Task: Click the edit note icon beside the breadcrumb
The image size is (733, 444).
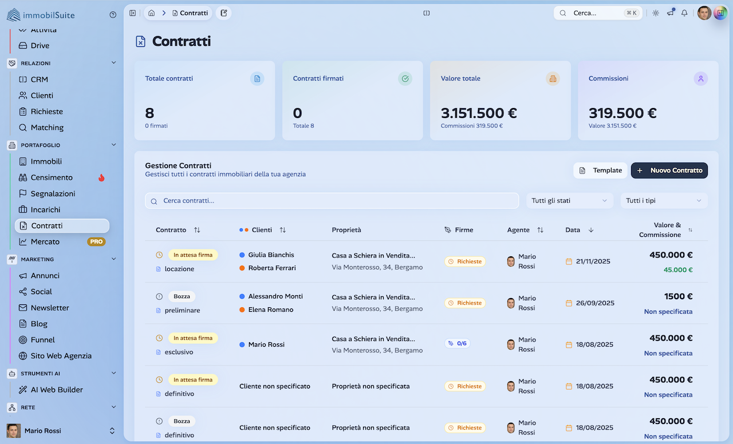Action: [224, 13]
